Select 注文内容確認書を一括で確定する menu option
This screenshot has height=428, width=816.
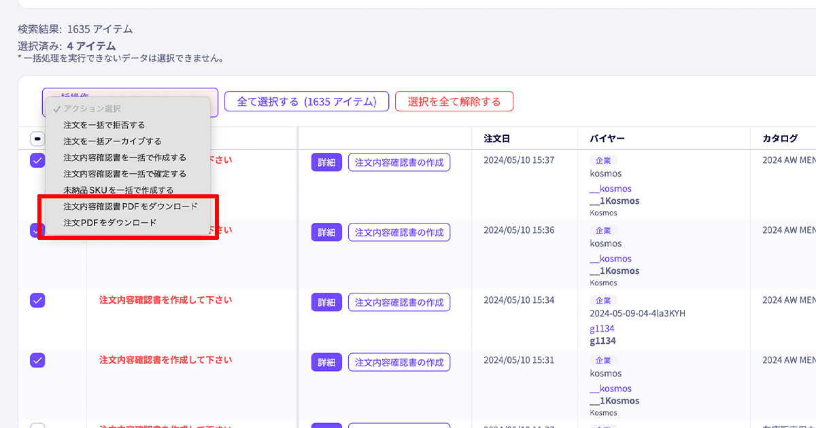(124, 174)
